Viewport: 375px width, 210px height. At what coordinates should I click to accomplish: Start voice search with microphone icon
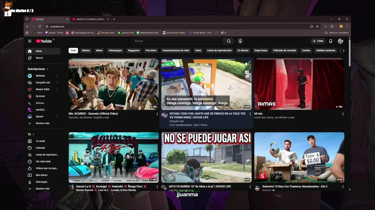point(240,41)
